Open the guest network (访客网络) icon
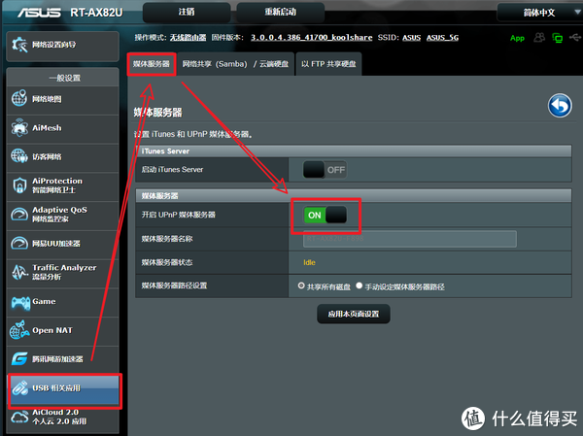The width and height of the screenshot is (583, 436). [x=19, y=156]
